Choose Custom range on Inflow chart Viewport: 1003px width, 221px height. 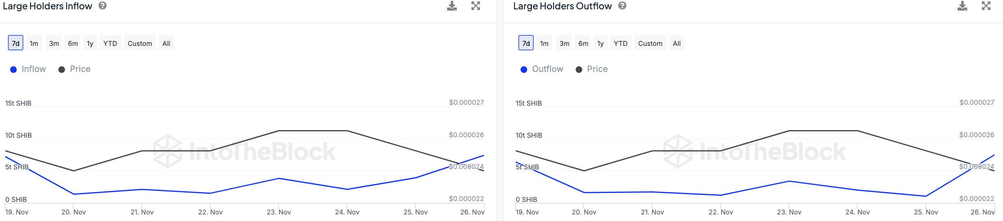point(140,43)
